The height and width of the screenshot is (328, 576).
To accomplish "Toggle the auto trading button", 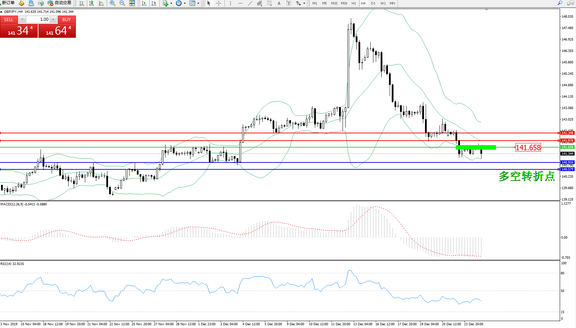I will (60, 3).
